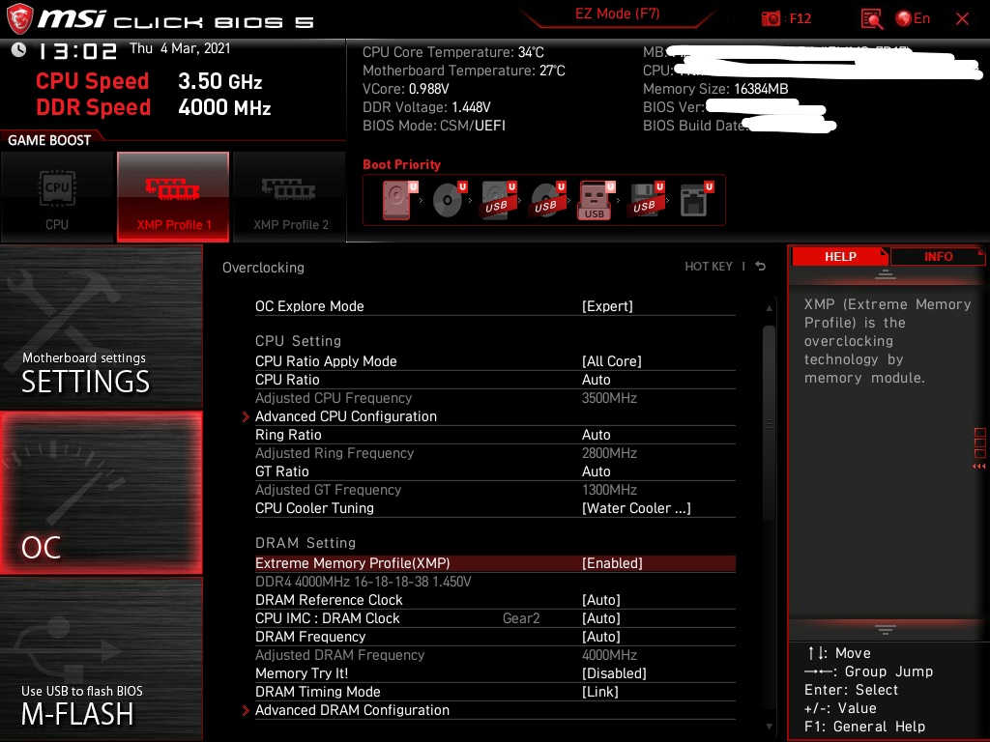Image resolution: width=990 pixels, height=742 pixels.
Task: Switch to the INFO tab
Action: [938, 256]
